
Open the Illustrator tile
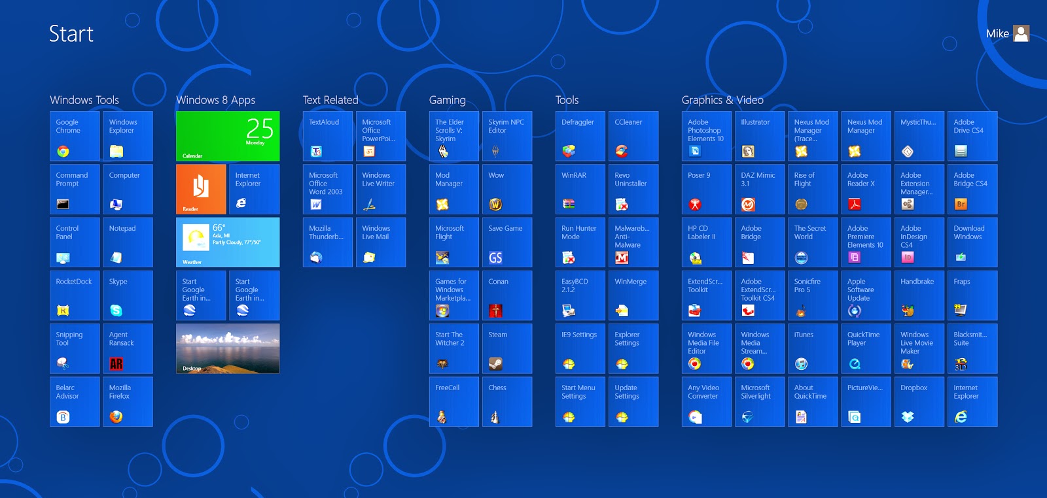pyautogui.click(x=760, y=136)
